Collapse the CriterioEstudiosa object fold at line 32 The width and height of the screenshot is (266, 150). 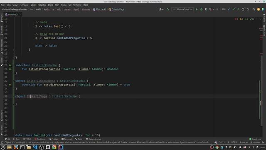[14, 81]
